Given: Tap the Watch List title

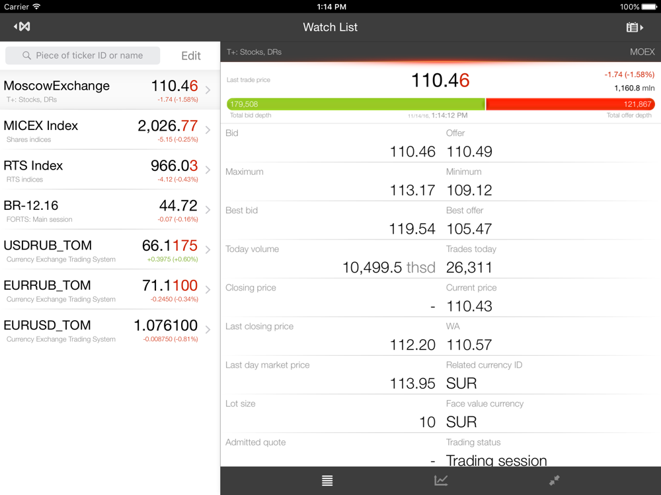Looking at the screenshot, I should tap(330, 27).
